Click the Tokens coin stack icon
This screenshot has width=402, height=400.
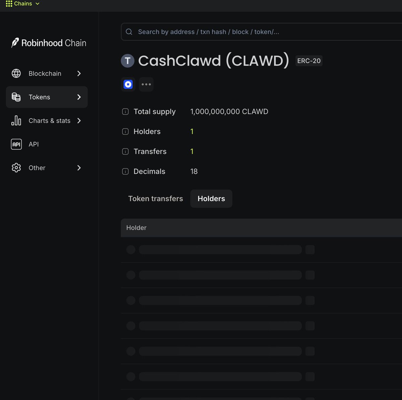click(16, 97)
